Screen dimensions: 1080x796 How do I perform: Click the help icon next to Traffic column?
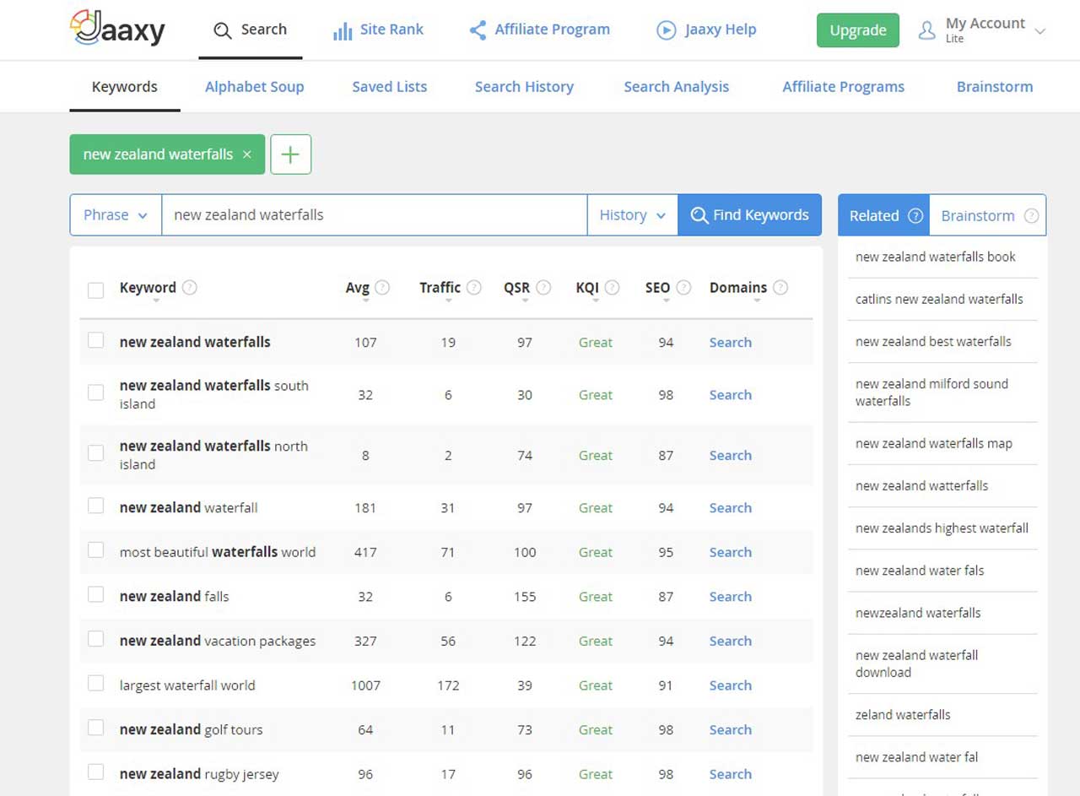(474, 287)
